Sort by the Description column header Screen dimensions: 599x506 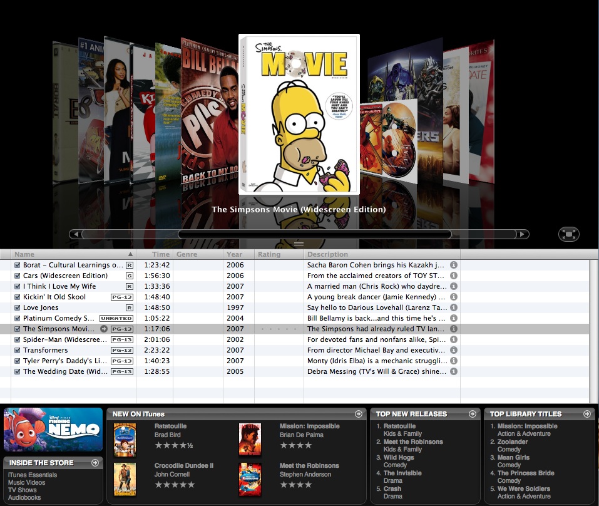(x=382, y=254)
